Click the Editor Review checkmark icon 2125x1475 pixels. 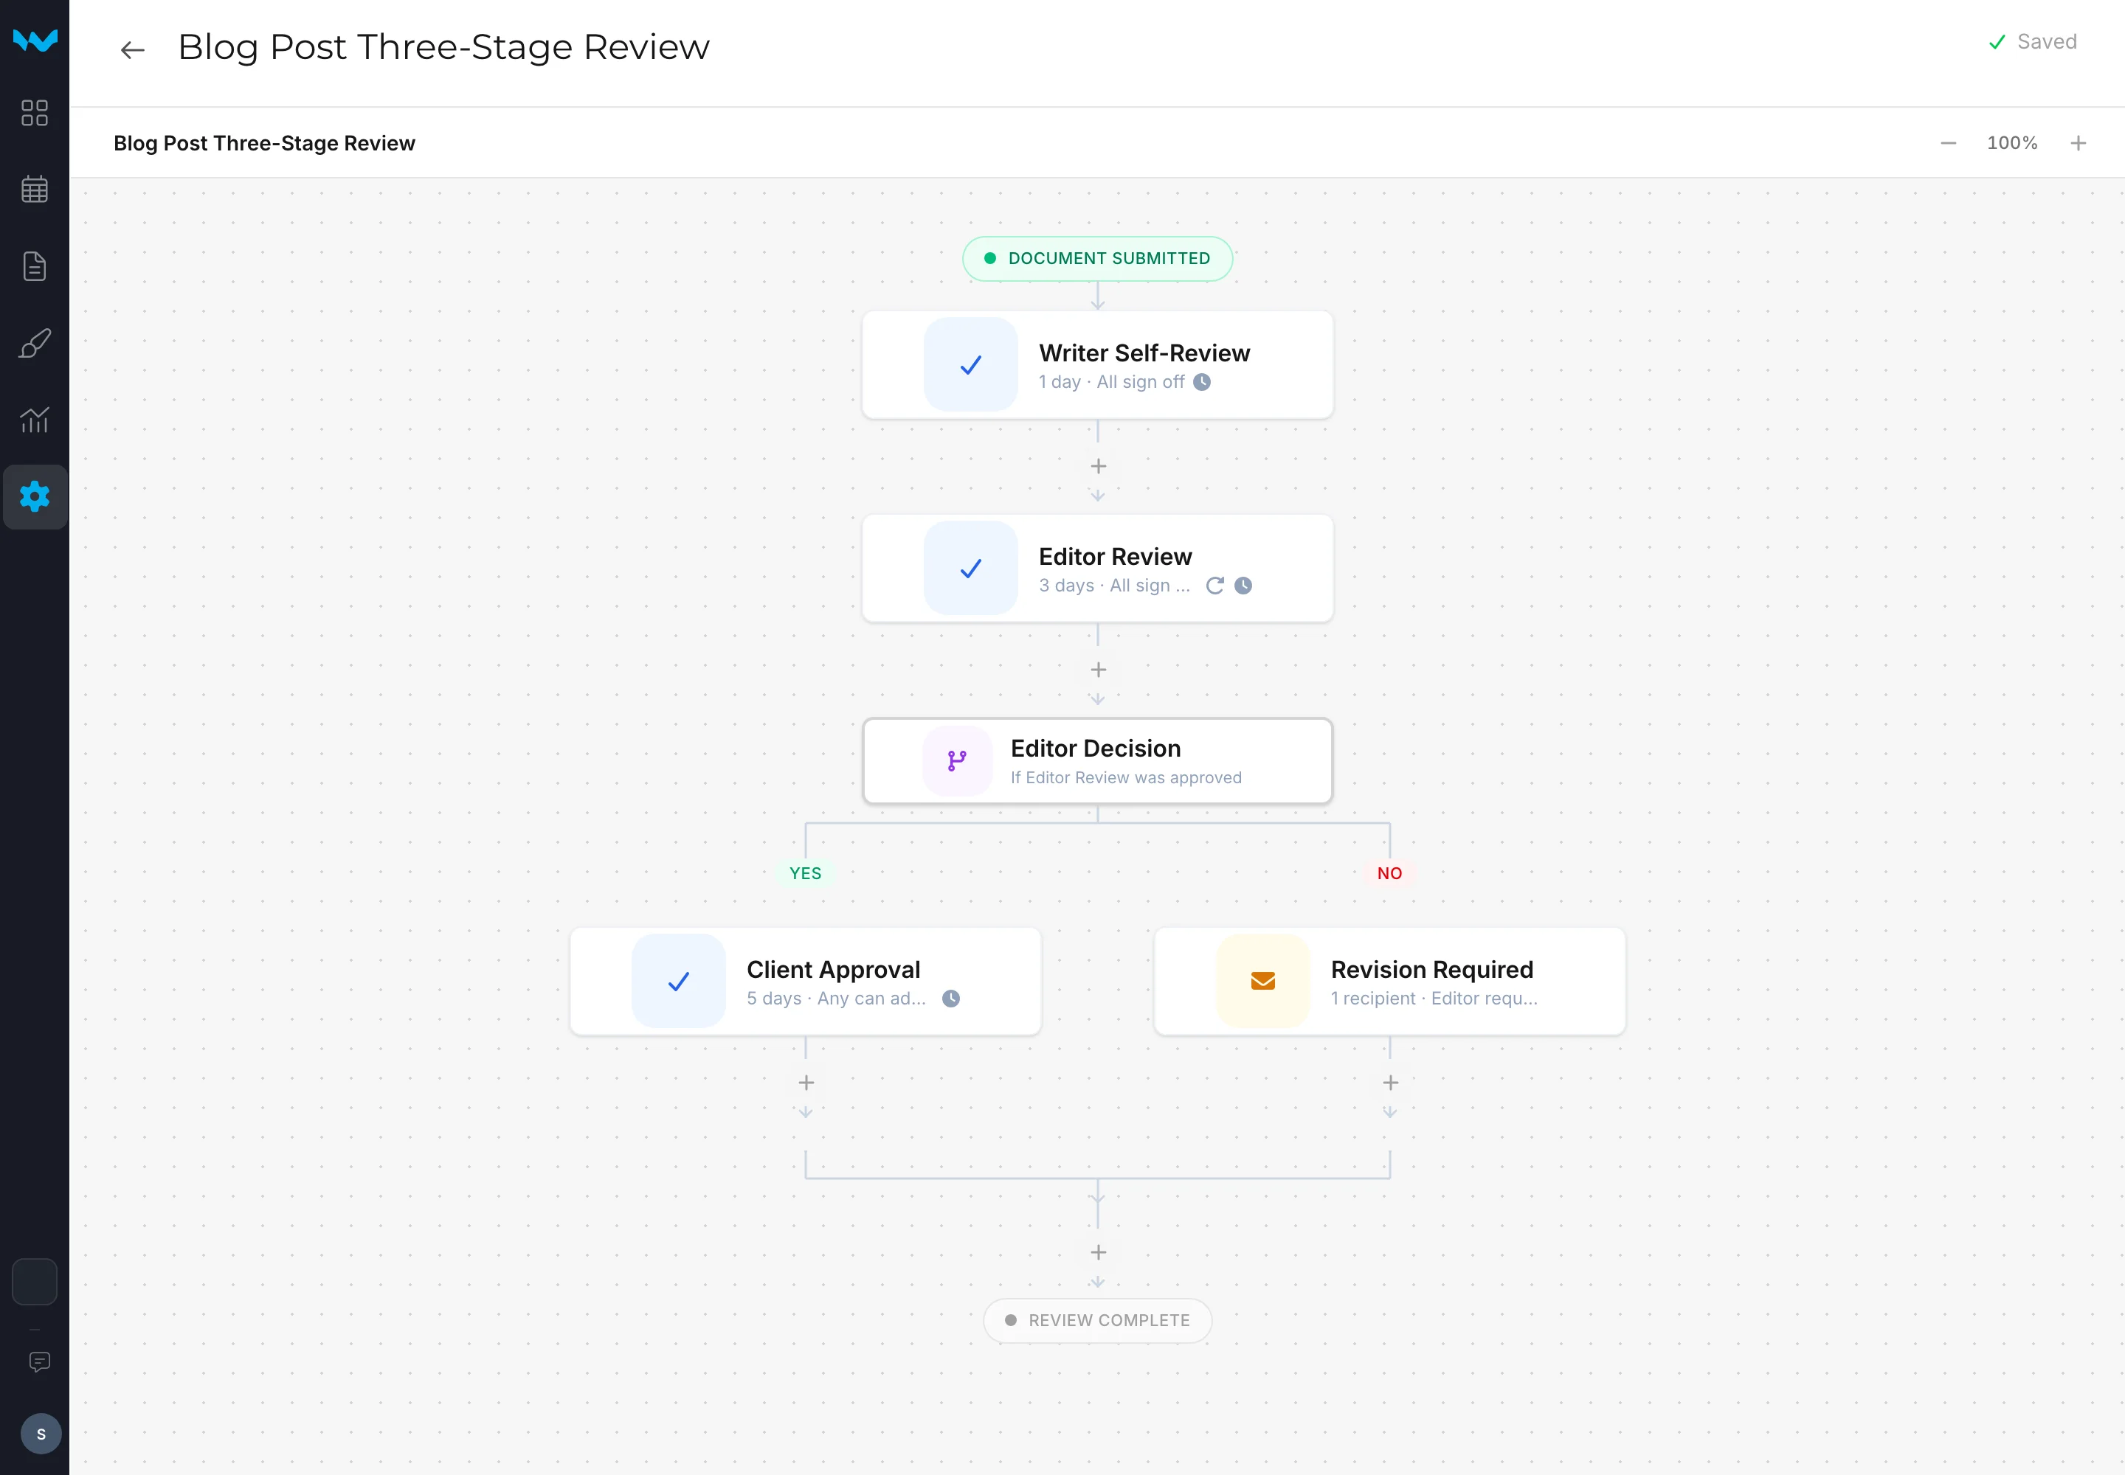[970, 569]
